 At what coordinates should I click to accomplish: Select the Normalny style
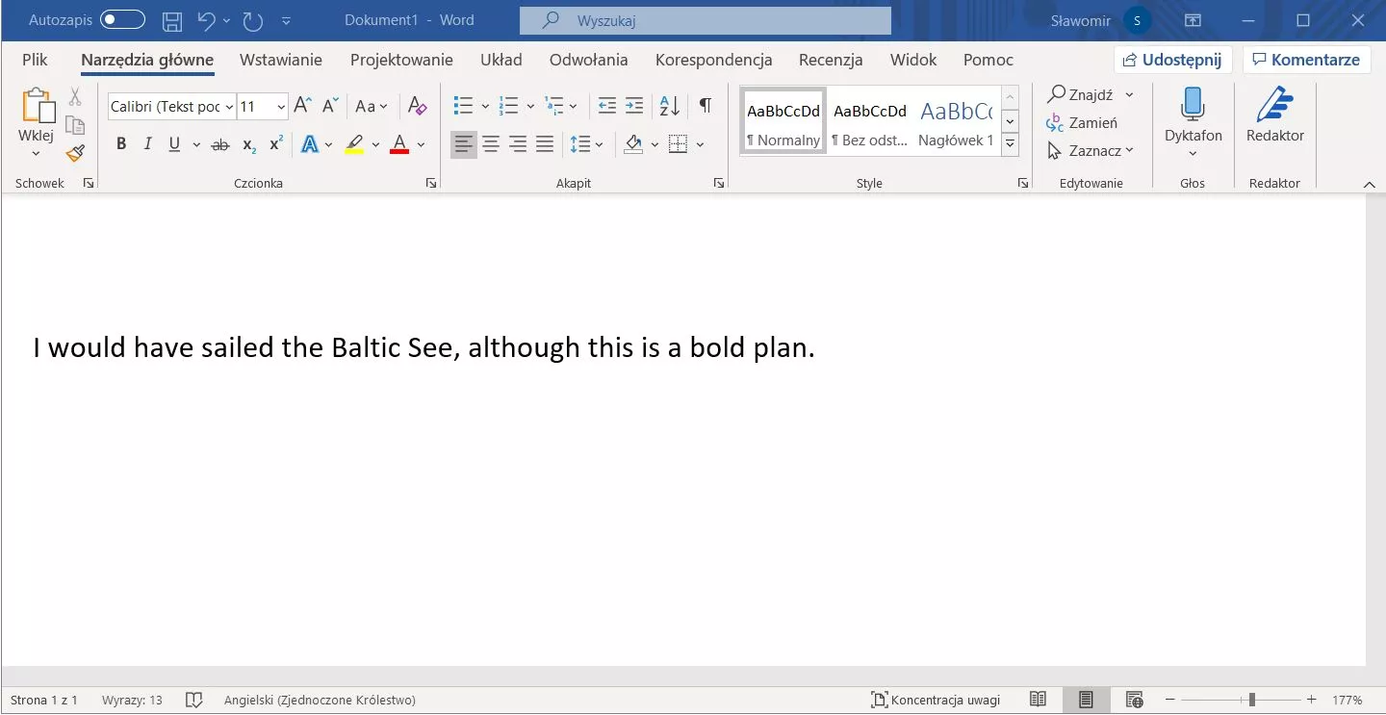[x=783, y=122]
